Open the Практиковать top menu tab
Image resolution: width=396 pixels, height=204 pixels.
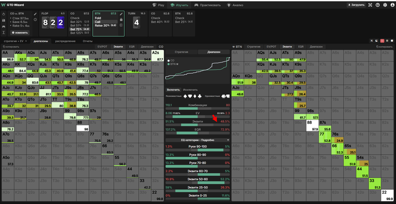pos(208,5)
